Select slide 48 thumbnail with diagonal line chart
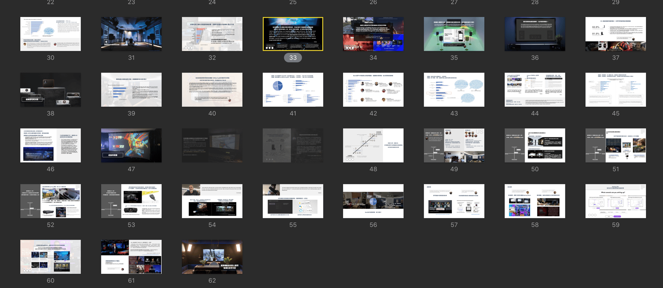 [x=373, y=145]
